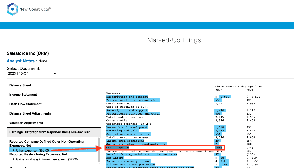Click the highlighted (56) value
Viewport: 294px width, 168px height.
(219, 148)
